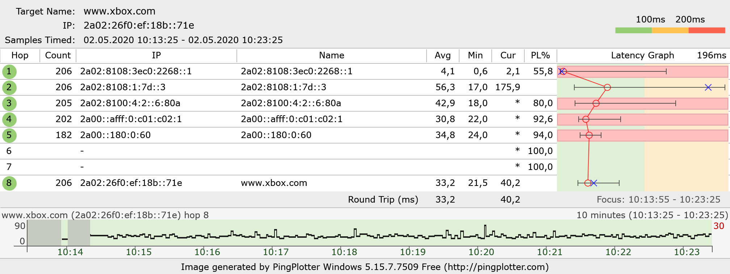The width and height of the screenshot is (730, 274).
Task: Click the 10:17 timeline marker
Action: (276, 252)
